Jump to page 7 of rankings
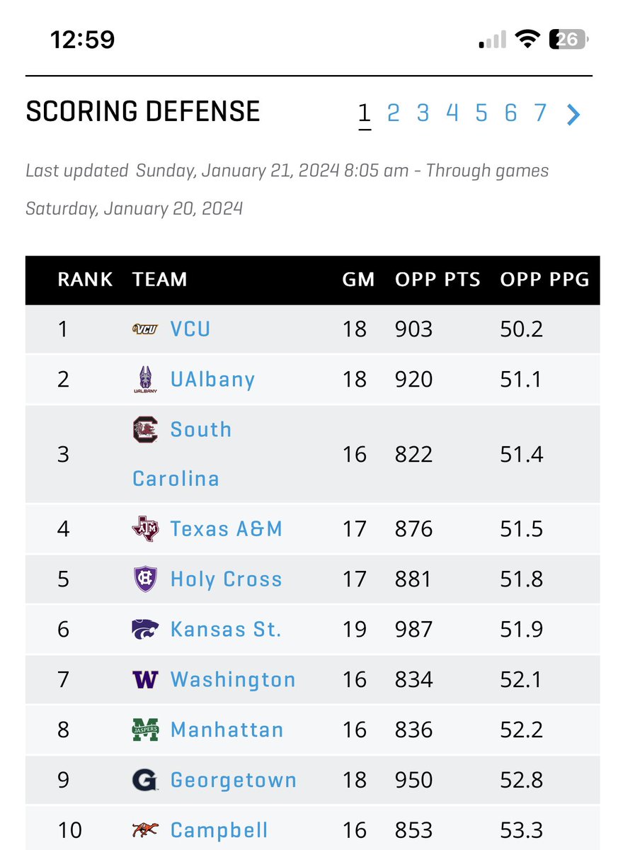This screenshot has width=618, height=850. 540,113
